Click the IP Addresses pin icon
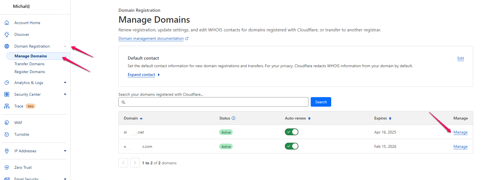 pos(7,151)
